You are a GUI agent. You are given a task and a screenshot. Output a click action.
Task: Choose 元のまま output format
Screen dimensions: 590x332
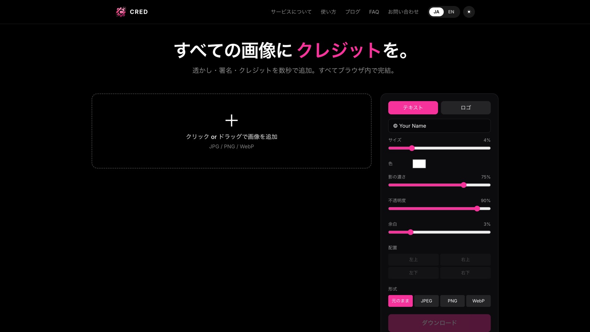tap(400, 301)
